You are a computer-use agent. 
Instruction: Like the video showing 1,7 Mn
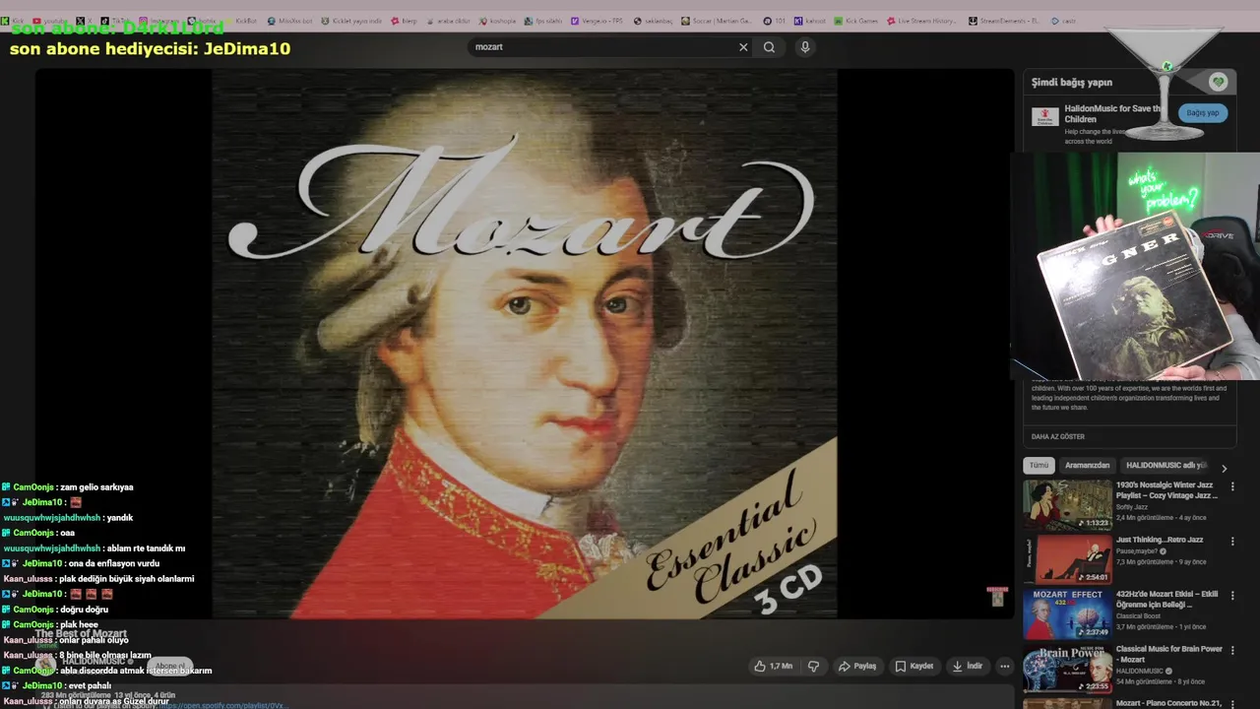774,666
